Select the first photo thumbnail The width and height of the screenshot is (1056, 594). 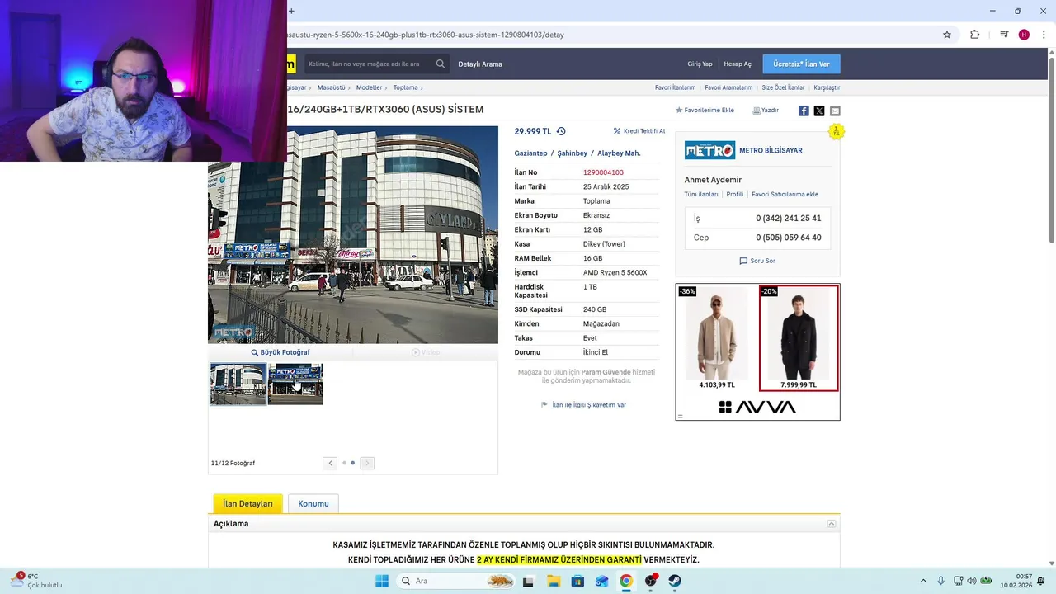pos(238,384)
